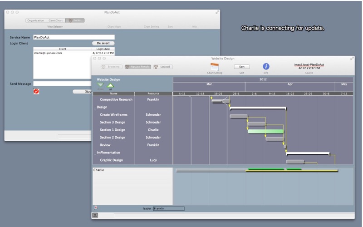Image resolution: width=363 pixels, height=227 pixels.
Task: Click Lucy in the Resource column
Action: (x=153, y=160)
